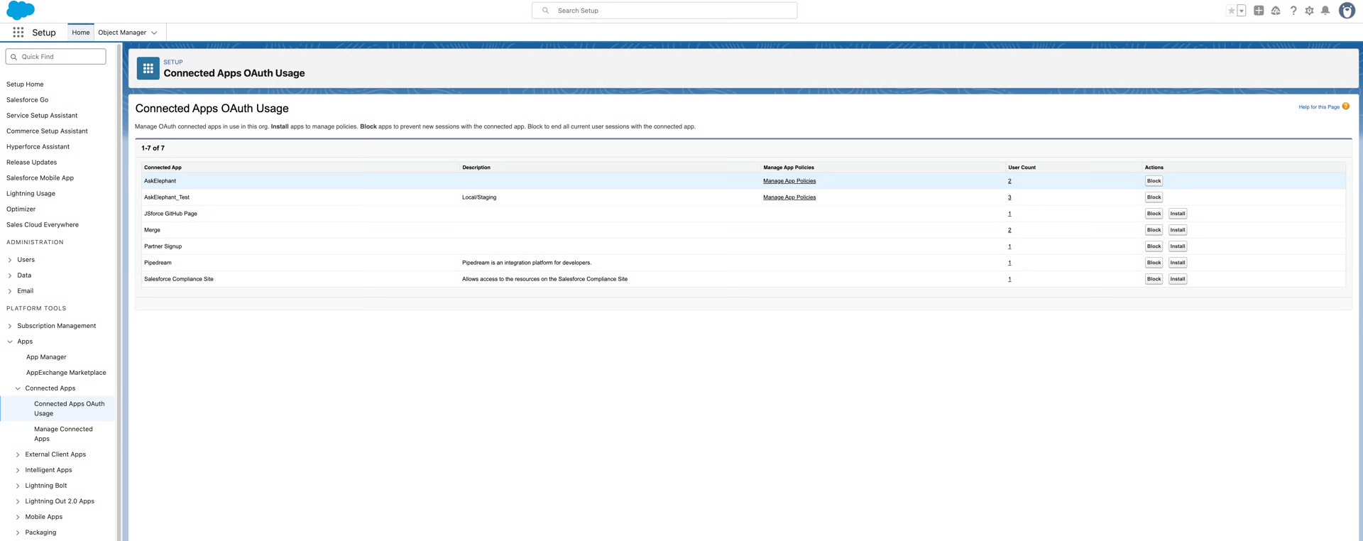Open the Global Actions plus icon
The width and height of the screenshot is (1363, 541).
1259,11
